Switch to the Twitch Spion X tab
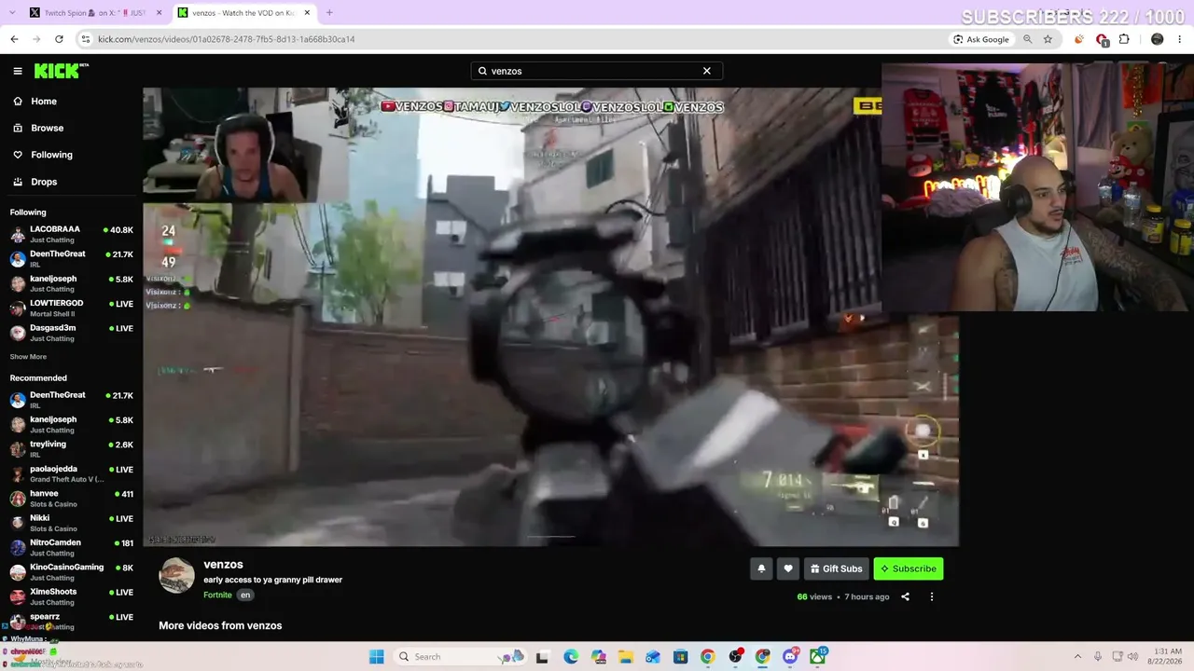1194x671 pixels. click(x=93, y=13)
